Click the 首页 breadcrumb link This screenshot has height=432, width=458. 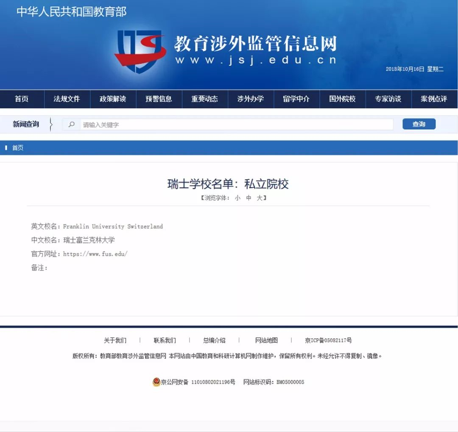18,148
